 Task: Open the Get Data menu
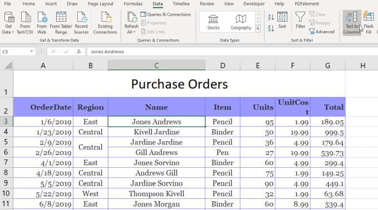click(8, 23)
